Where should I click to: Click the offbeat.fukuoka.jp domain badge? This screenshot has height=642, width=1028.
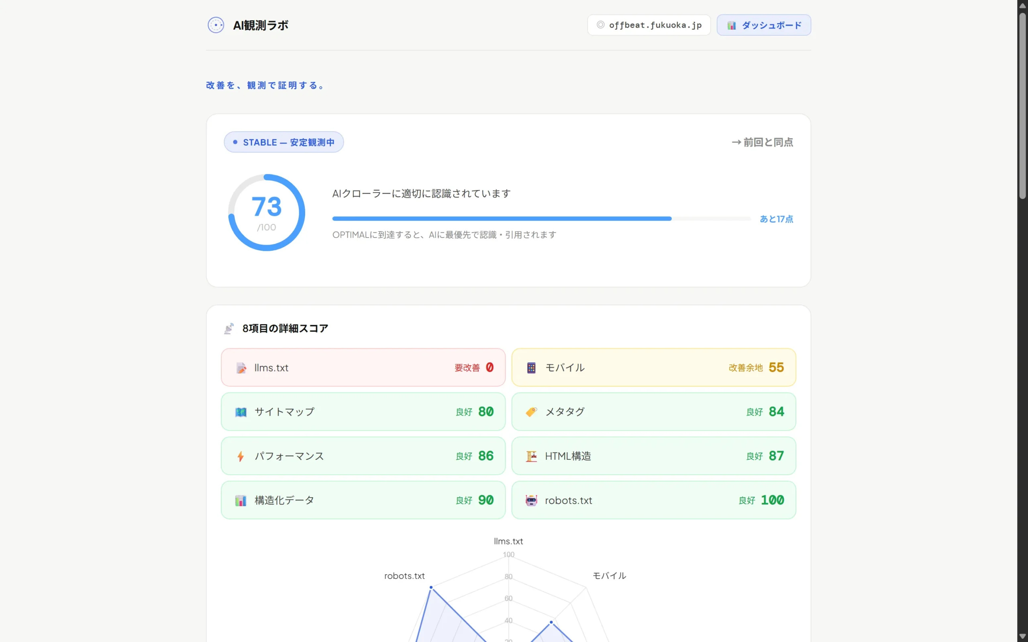648,24
